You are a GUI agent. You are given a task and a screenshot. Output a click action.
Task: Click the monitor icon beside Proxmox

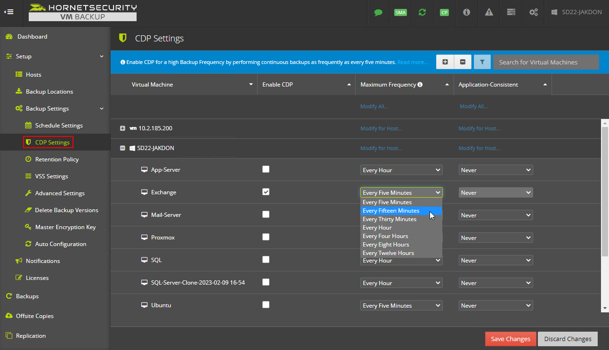click(x=145, y=238)
